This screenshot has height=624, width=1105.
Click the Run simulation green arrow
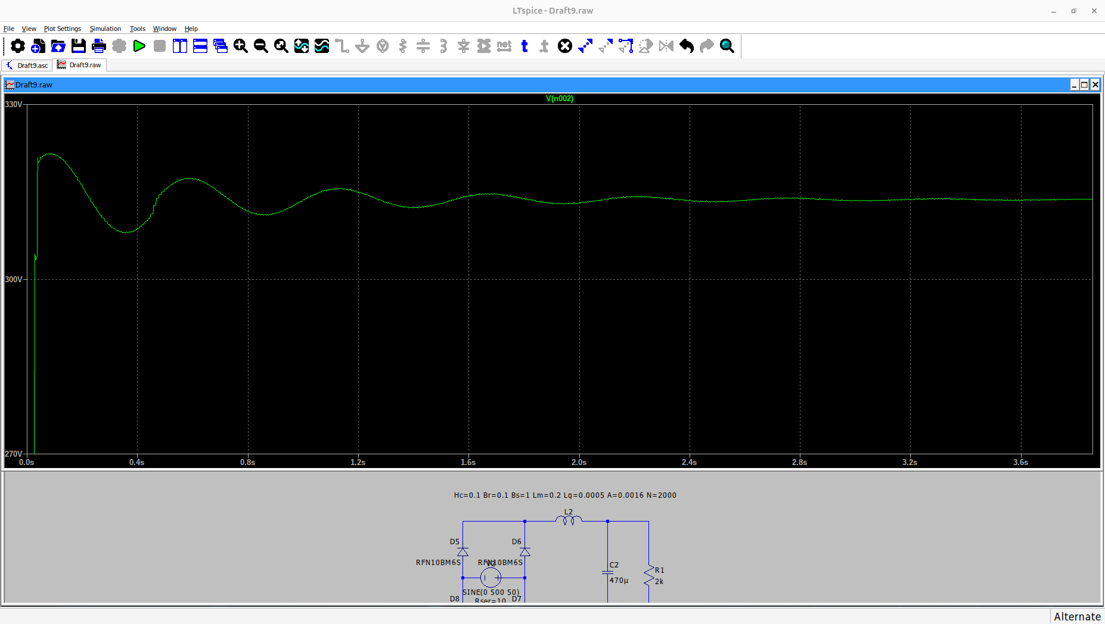(139, 46)
